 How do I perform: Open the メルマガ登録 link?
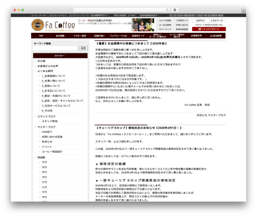coord(165,21)
